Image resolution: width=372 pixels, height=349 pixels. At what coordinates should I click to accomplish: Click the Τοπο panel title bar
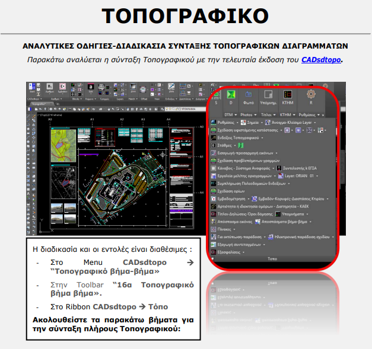[272, 259]
